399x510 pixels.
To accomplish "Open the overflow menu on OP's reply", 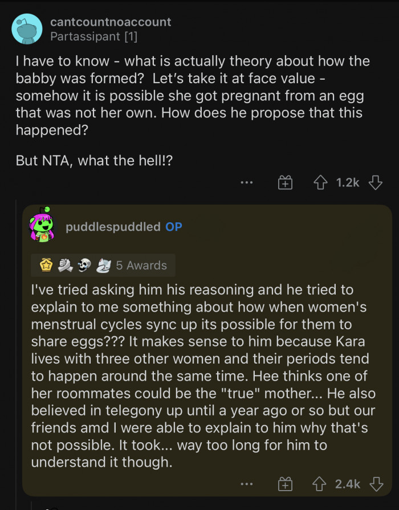I will pos(246,483).
